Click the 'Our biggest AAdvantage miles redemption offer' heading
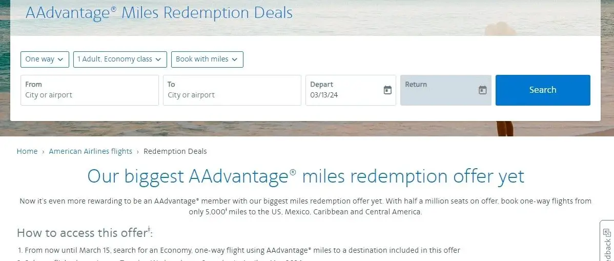 point(305,176)
